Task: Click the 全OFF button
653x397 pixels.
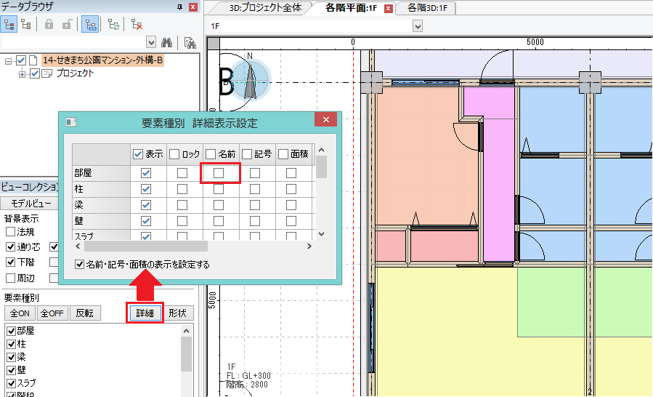Action: [52, 313]
